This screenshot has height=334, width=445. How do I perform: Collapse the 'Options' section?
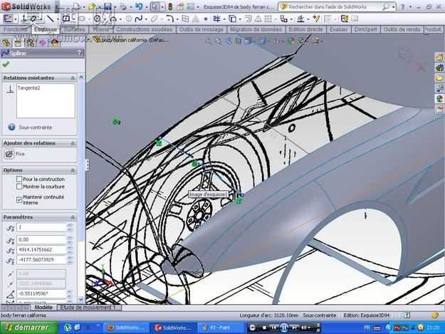[73, 170]
